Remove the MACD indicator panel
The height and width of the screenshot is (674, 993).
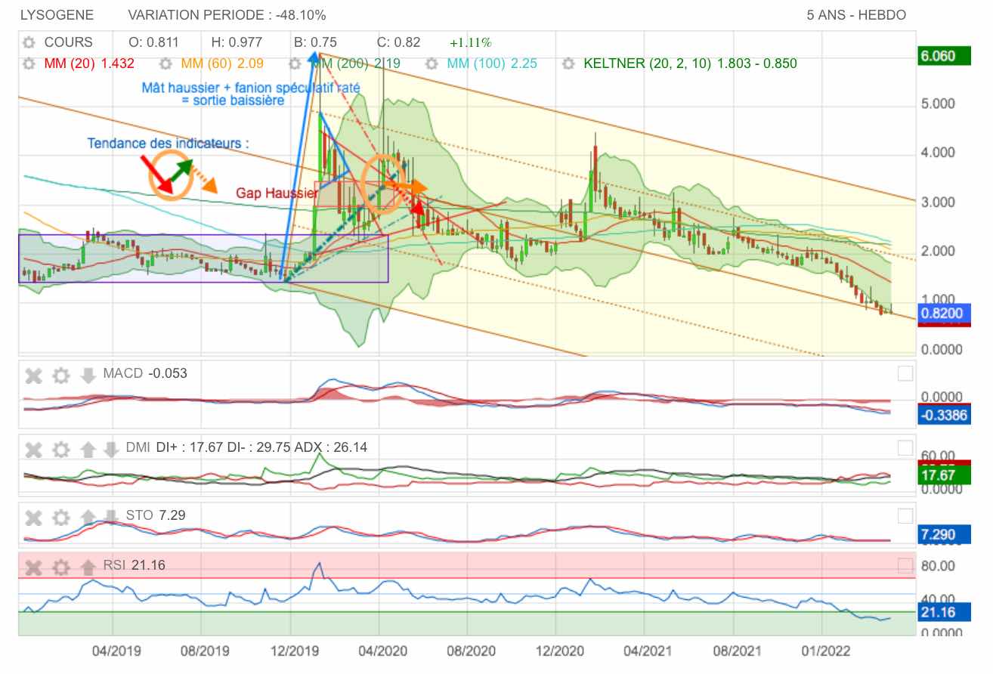33,376
